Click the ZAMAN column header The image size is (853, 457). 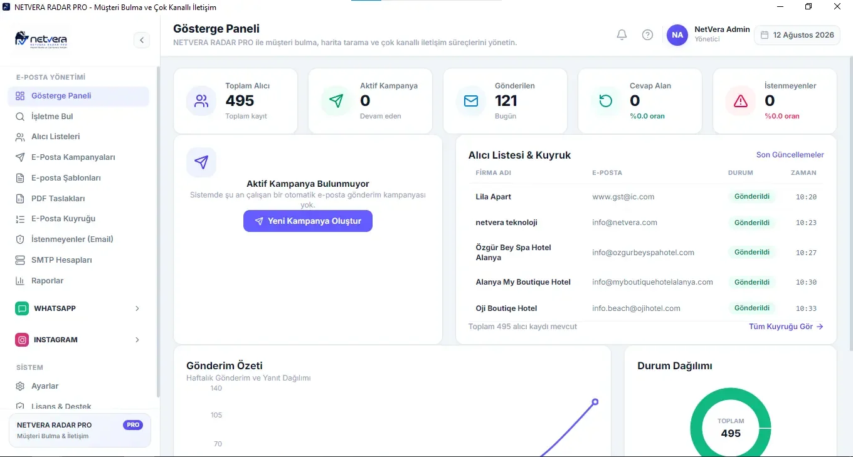point(803,172)
